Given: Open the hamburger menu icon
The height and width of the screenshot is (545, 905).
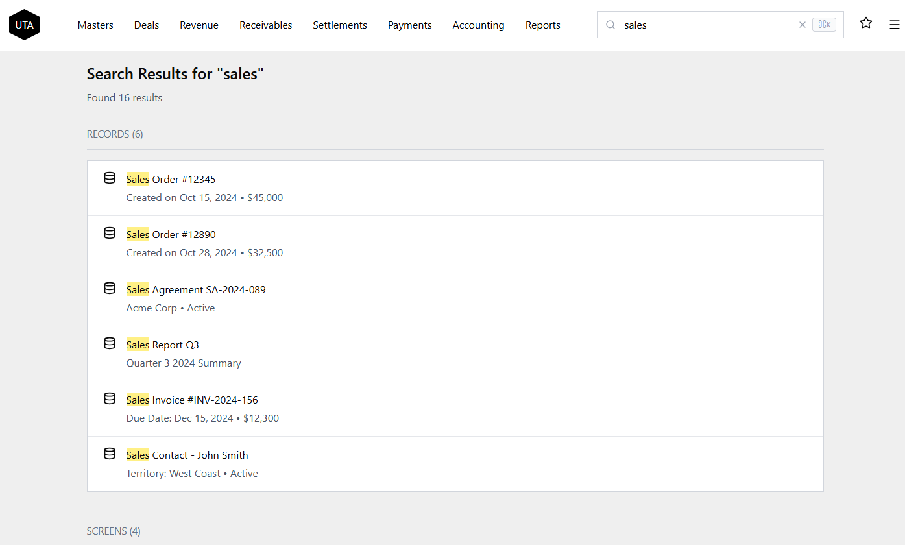Looking at the screenshot, I should 895,25.
